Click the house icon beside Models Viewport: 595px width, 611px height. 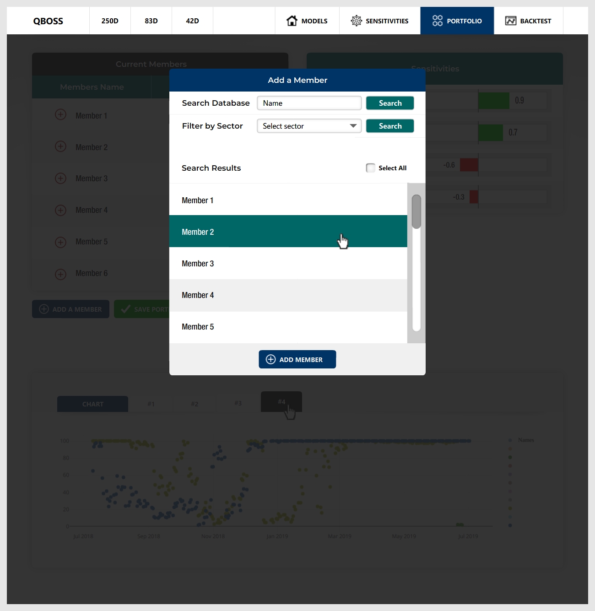pyautogui.click(x=292, y=21)
